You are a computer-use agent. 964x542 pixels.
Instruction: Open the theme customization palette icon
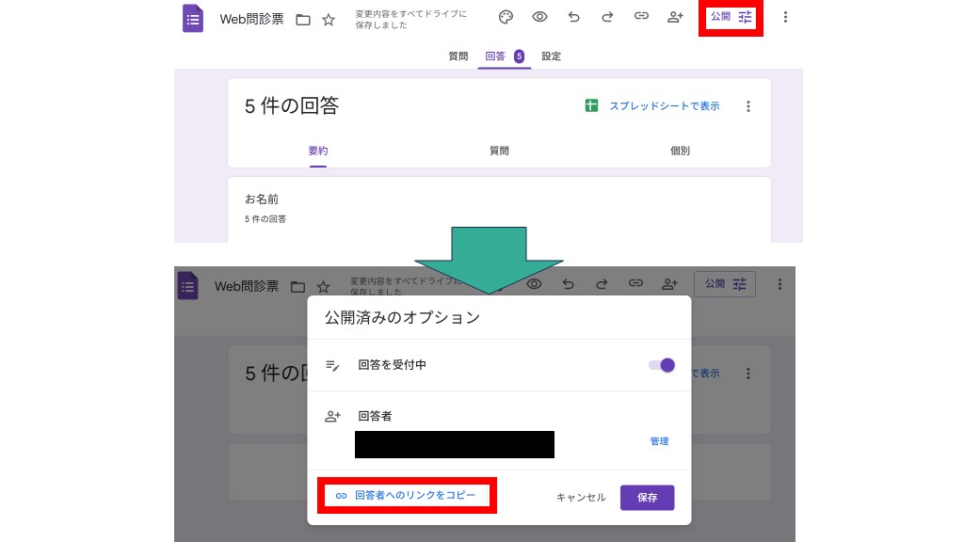[506, 17]
